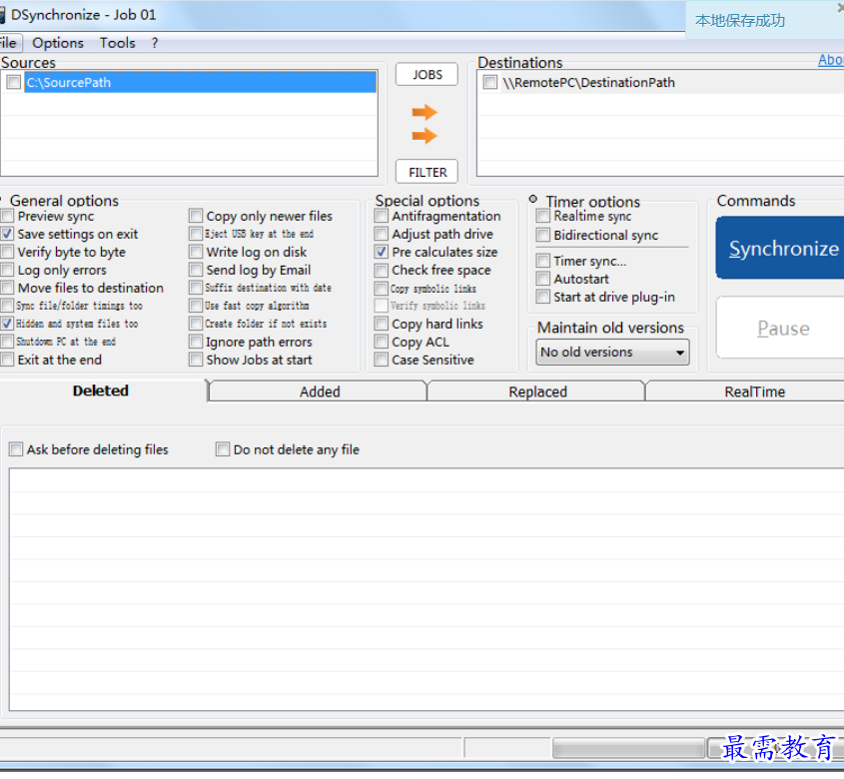
Task: Select the C:\SourcePath source entry
Action: pos(200,82)
